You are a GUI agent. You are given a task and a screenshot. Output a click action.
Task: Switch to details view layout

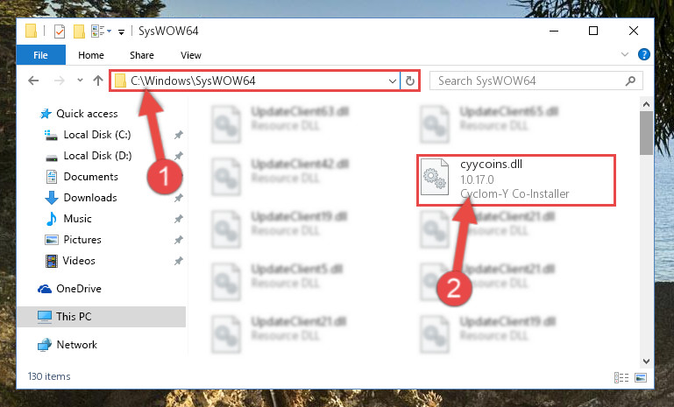[x=621, y=377]
